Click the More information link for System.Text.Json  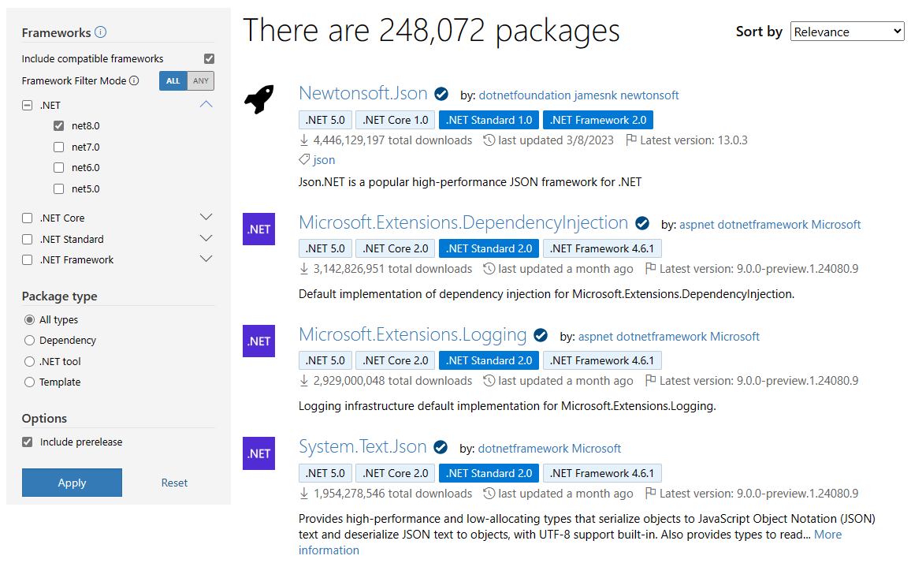tap(827, 534)
